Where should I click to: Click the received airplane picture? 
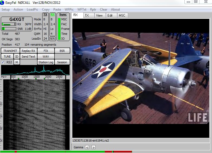coord(141,78)
